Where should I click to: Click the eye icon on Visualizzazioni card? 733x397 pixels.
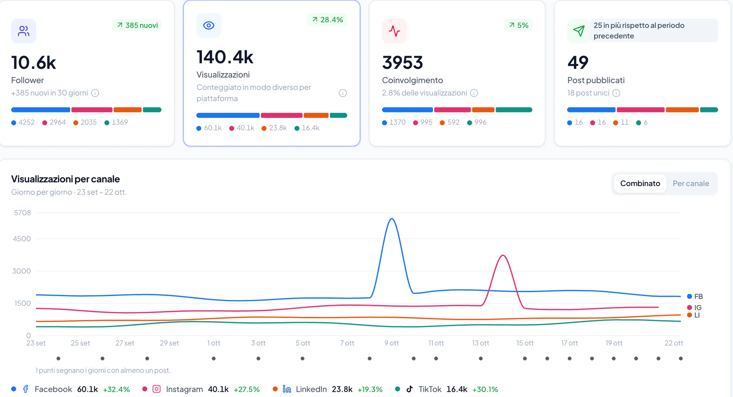point(209,25)
